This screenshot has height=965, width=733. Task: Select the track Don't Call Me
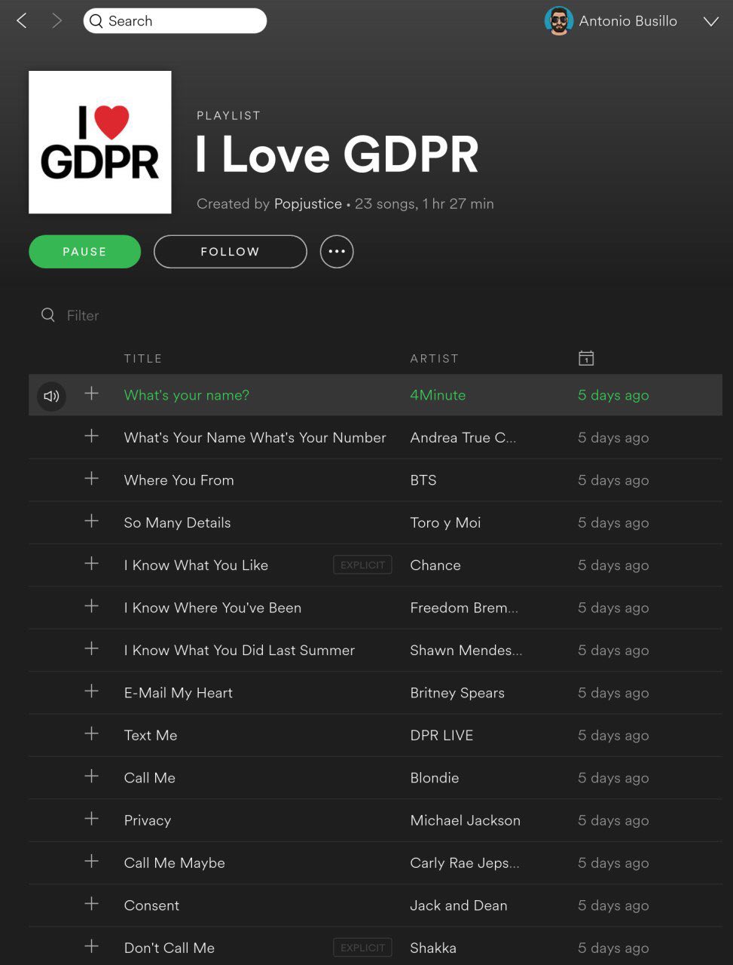click(169, 948)
